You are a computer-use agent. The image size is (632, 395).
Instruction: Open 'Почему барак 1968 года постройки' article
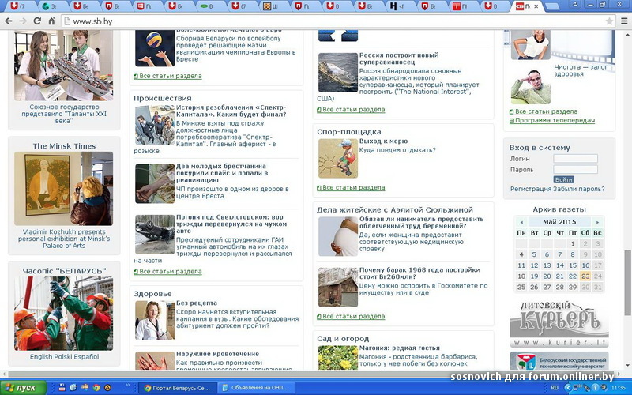[419, 273]
